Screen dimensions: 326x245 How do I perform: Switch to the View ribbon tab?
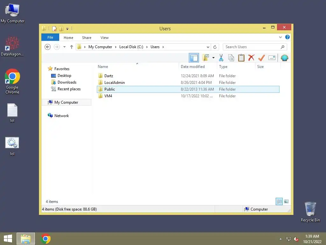[x=104, y=38]
